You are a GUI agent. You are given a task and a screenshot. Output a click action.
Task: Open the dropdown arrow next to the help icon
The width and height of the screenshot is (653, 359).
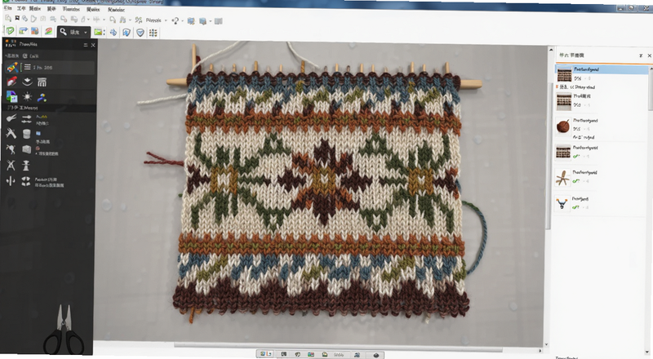[183, 20]
